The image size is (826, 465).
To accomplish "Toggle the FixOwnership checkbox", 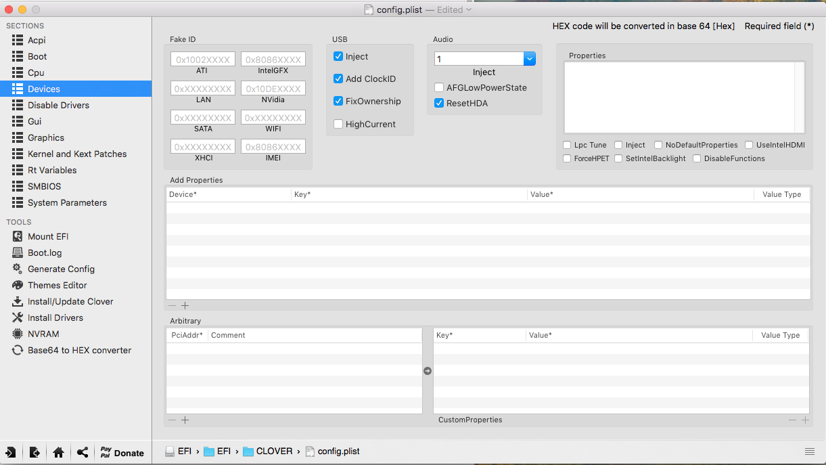I will [338, 101].
